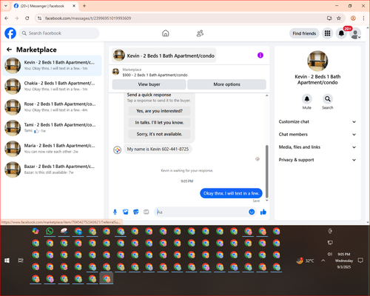View site information icon in address bar
Screen dimensions: 370x296
click(39, 18)
